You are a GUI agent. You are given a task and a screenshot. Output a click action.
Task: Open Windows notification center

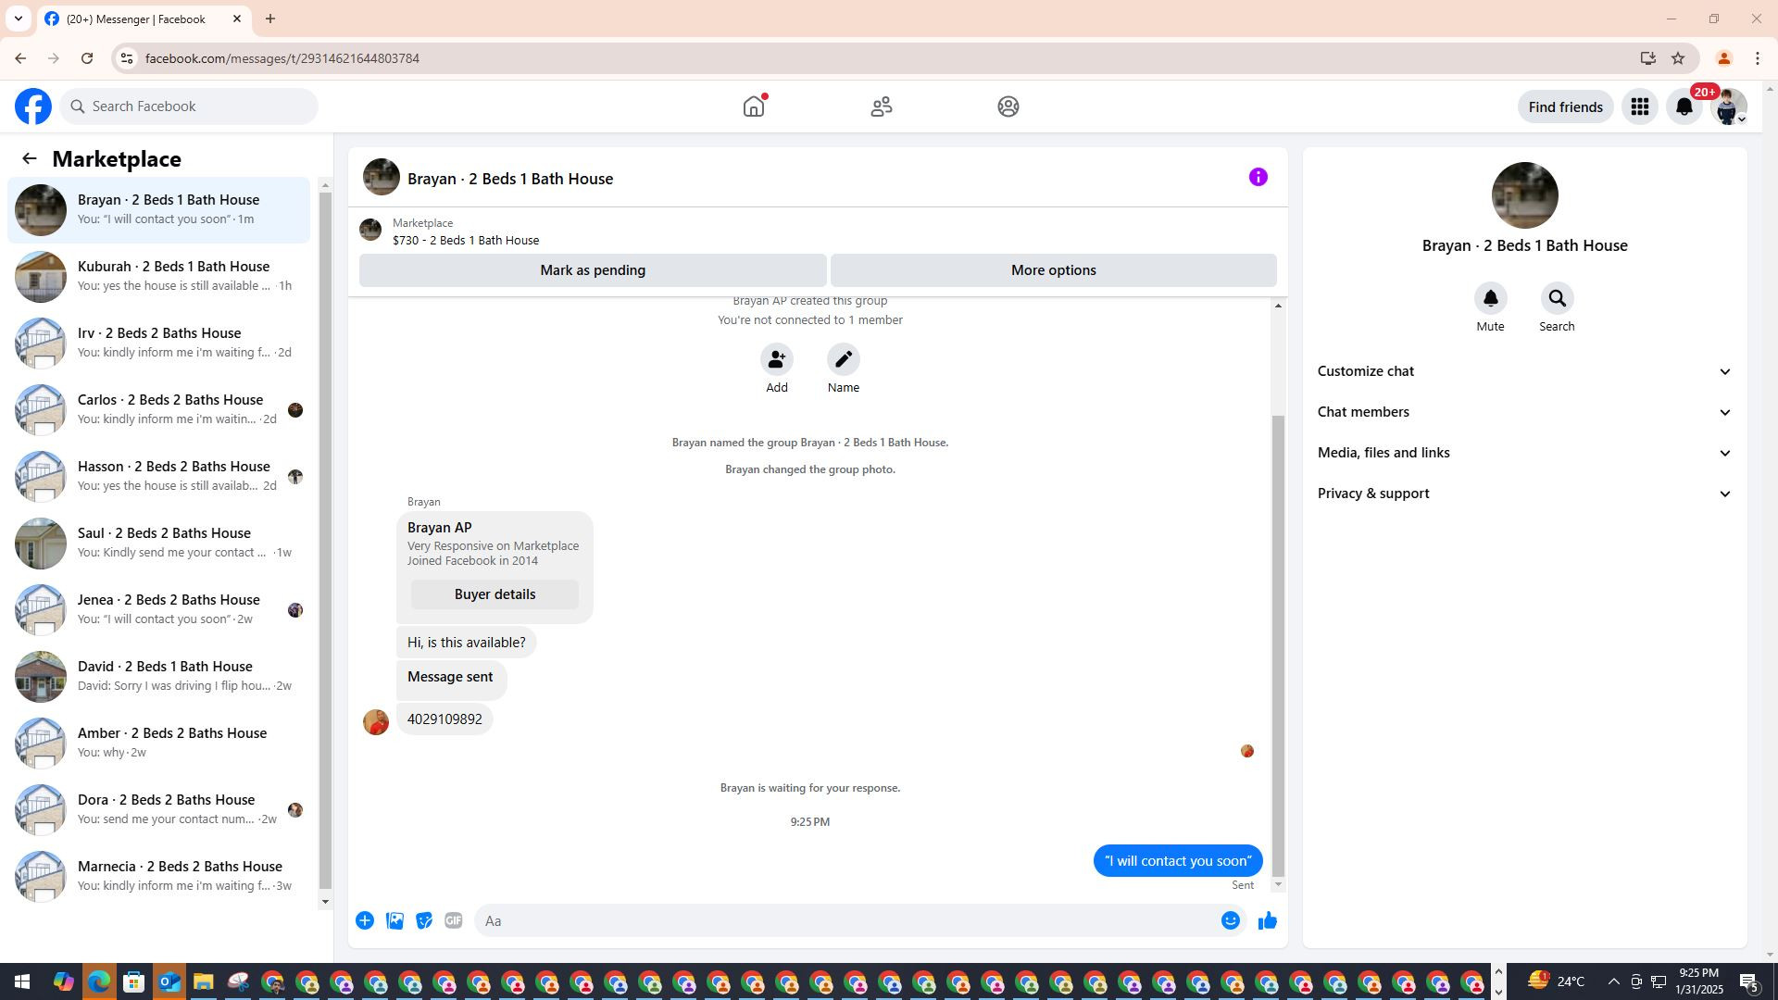(x=1749, y=981)
